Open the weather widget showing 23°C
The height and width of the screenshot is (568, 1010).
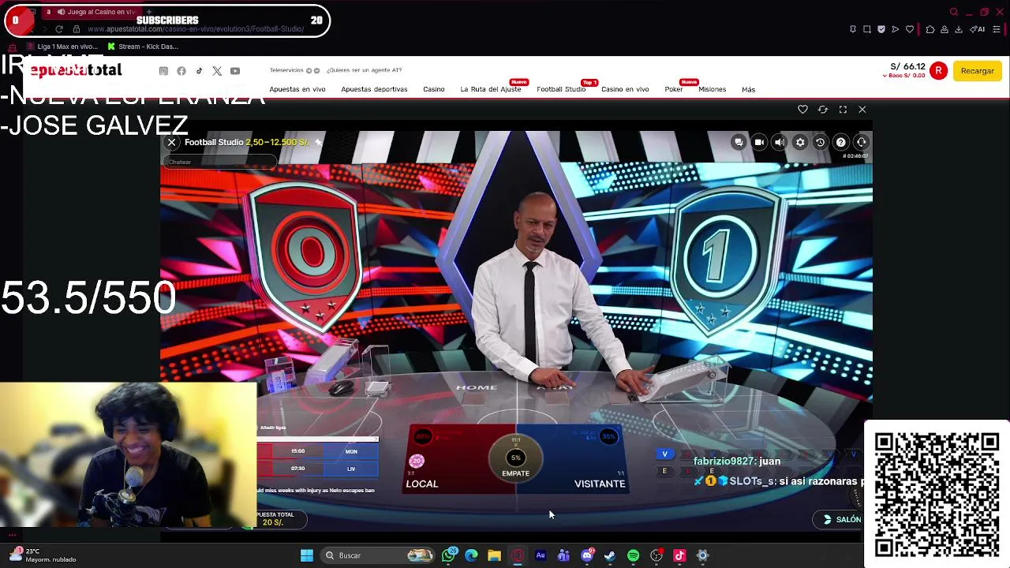pyautogui.click(x=43, y=555)
